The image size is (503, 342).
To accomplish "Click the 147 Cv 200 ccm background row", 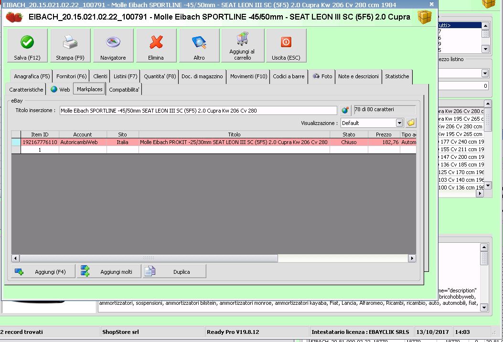I will tap(460, 157).
